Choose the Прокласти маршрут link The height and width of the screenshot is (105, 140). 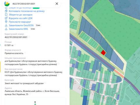pos(20,22)
